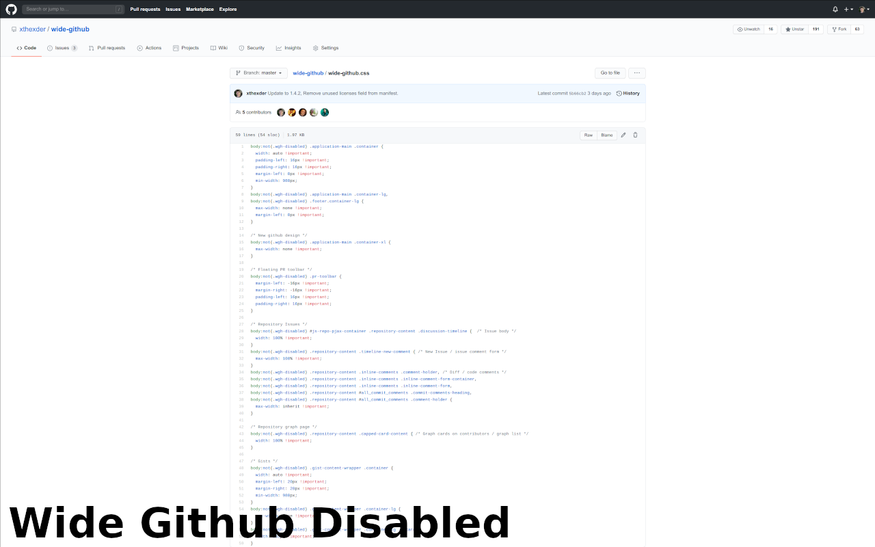Open the Branch: master dropdown
Image resolution: width=875 pixels, height=547 pixels.
click(258, 72)
